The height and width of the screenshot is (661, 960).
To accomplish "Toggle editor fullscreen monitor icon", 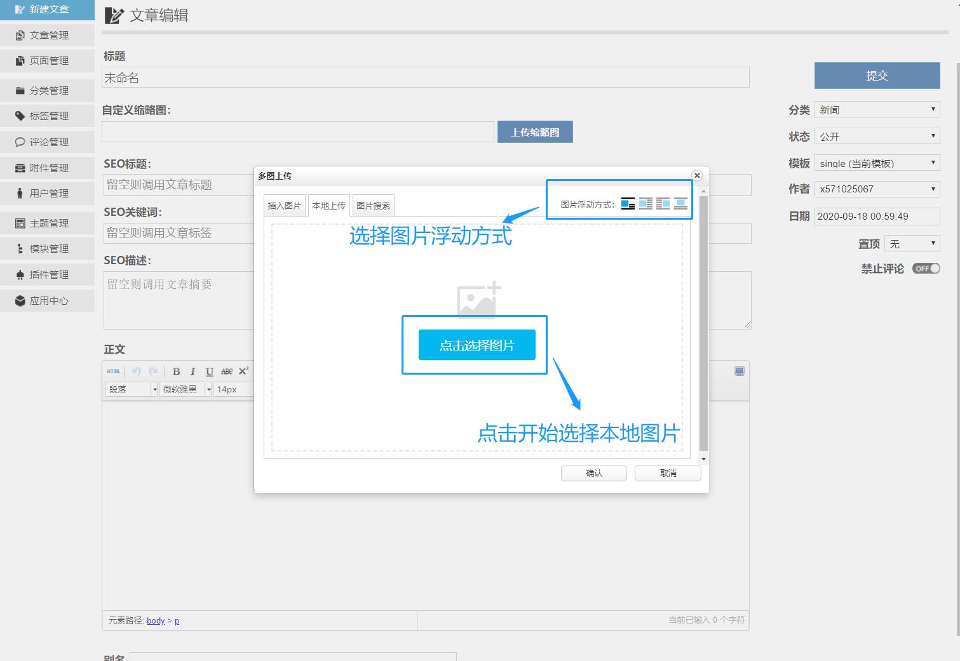I will (x=740, y=371).
